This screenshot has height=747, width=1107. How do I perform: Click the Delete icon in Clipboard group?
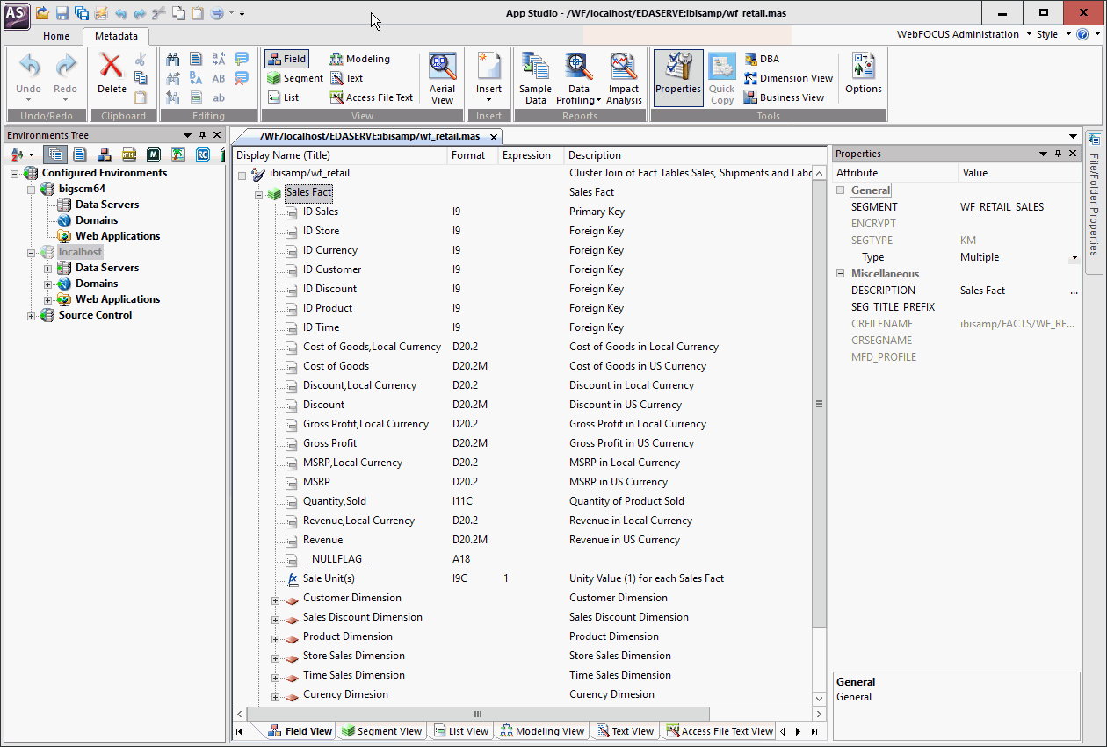(112, 75)
